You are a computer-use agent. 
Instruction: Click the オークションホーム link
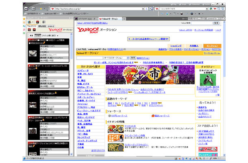click(212, 53)
